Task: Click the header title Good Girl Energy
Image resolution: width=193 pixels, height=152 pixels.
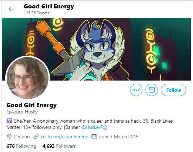Action: click(x=49, y=7)
